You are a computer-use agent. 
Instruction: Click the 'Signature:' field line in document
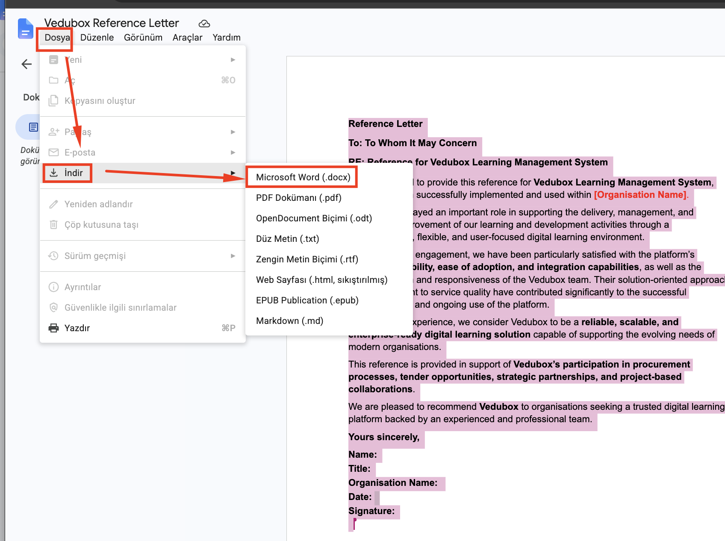click(x=371, y=511)
